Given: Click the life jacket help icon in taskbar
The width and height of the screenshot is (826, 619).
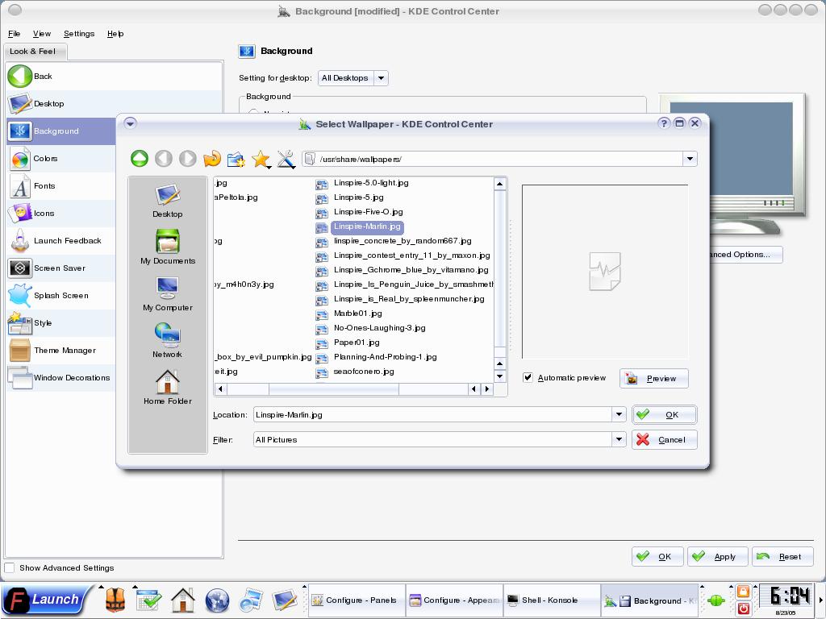Looking at the screenshot, I should (x=115, y=600).
